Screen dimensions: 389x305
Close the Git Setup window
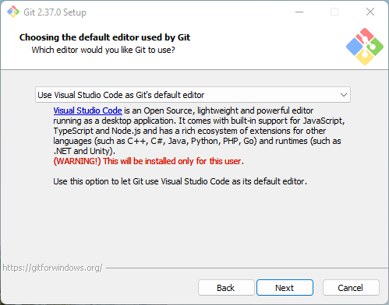(x=370, y=12)
